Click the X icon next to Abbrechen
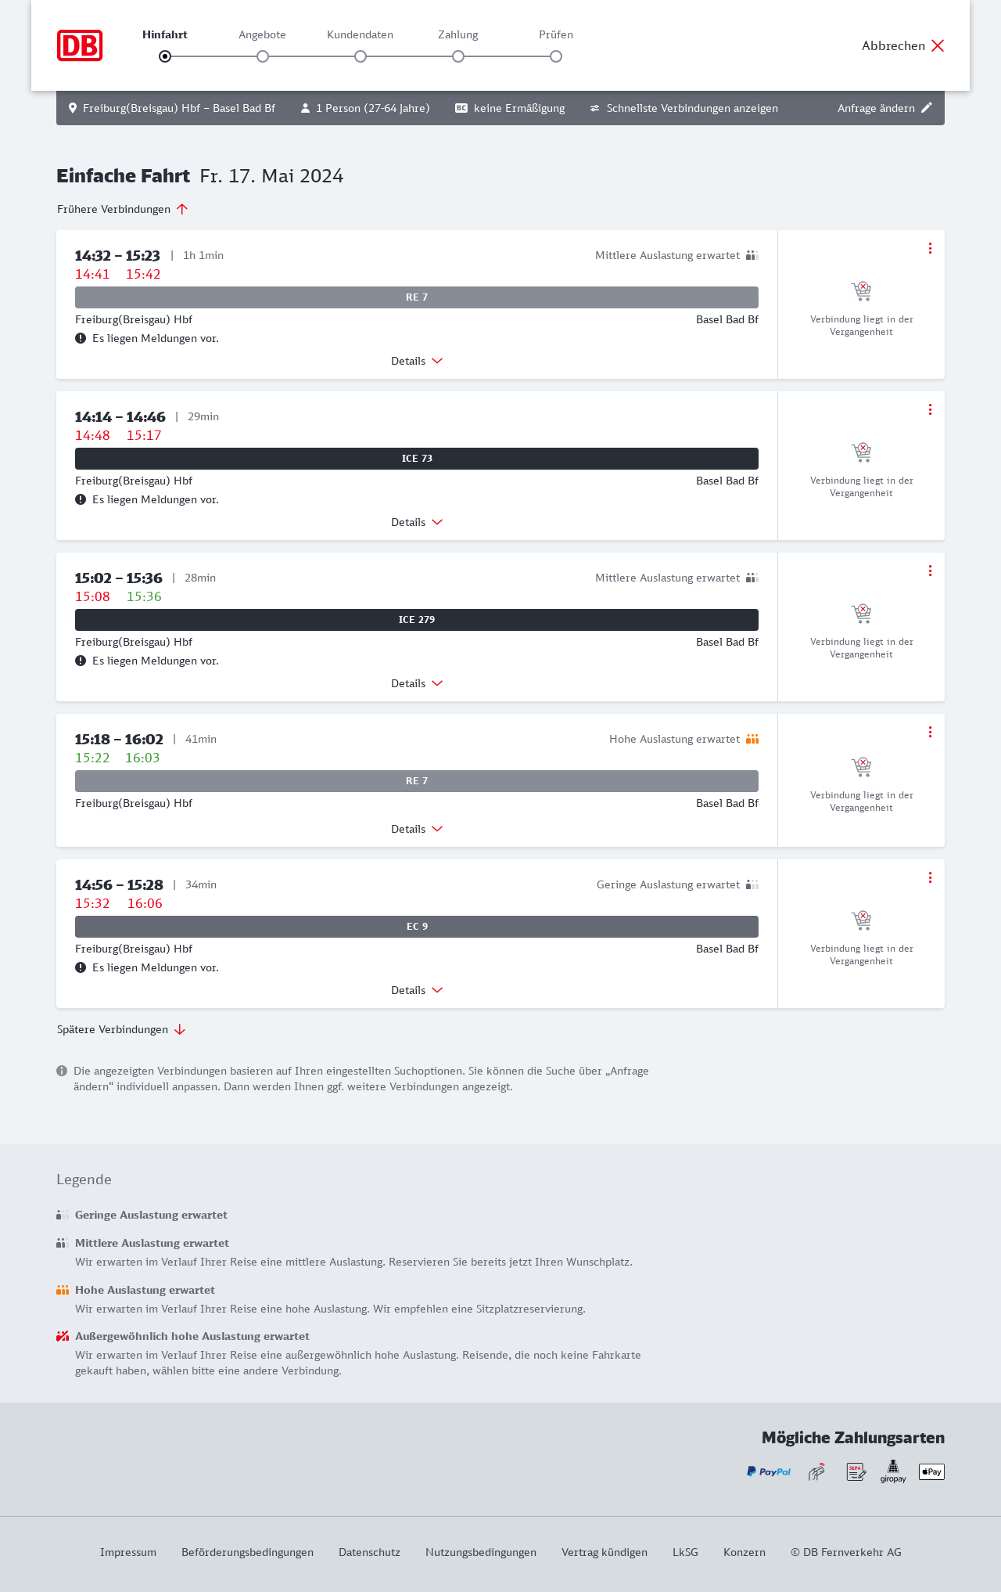This screenshot has height=1592, width=1001. 938,45
